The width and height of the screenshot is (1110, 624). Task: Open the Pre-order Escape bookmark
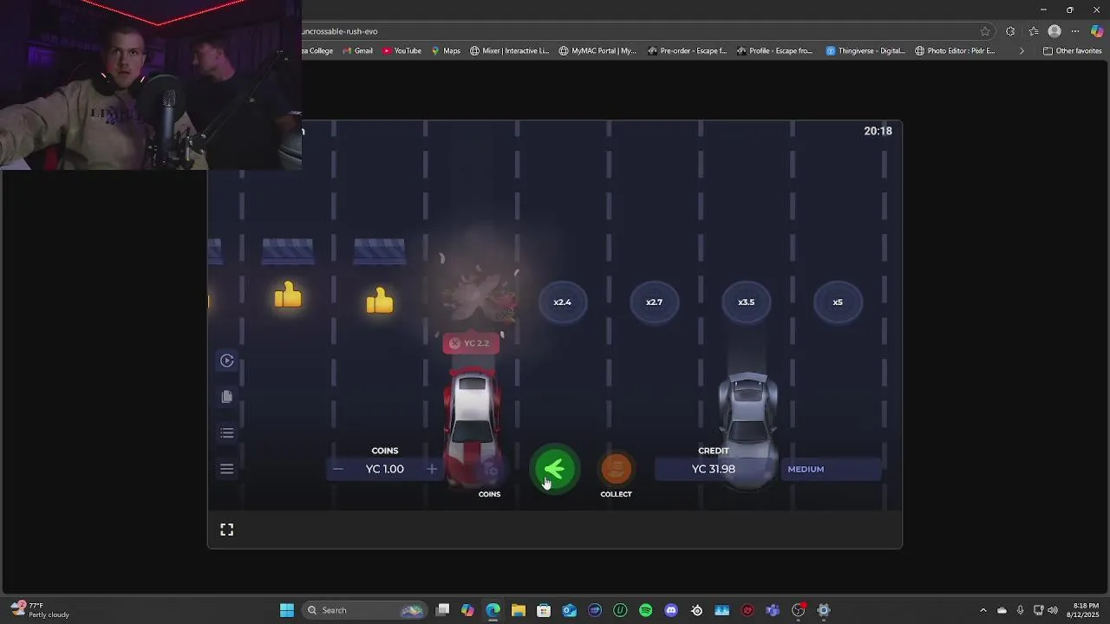point(687,51)
